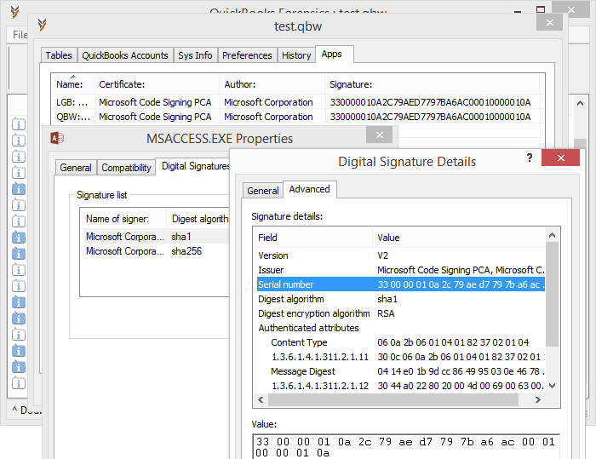This screenshot has width=596, height=459.
Task: Click the Access icon in Properties title bar
Action: coord(57,138)
